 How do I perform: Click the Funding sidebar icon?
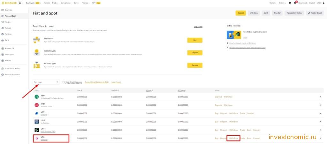coord(3,34)
